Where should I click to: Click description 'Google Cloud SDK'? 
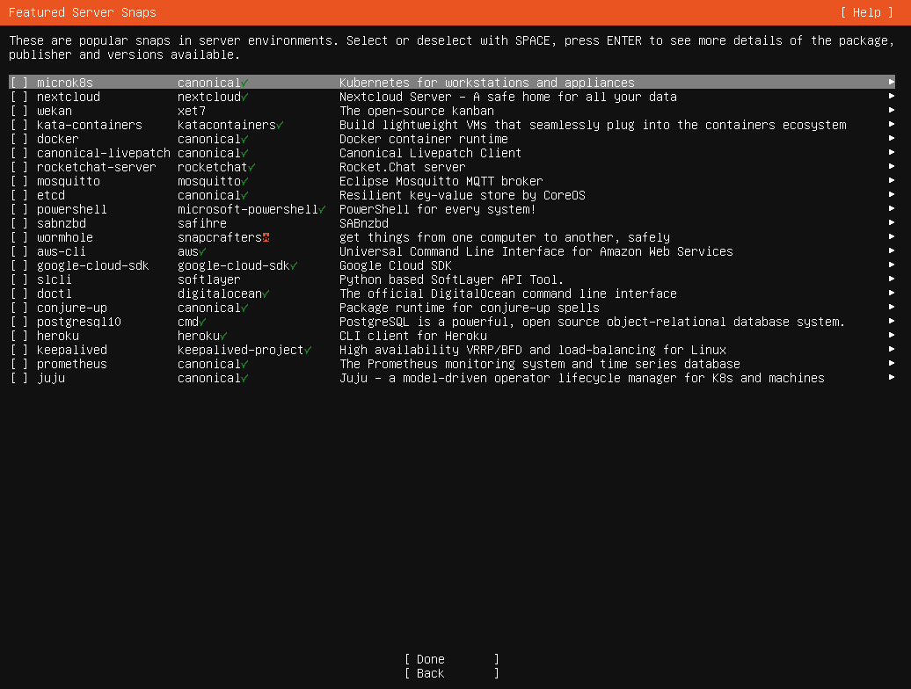point(396,265)
